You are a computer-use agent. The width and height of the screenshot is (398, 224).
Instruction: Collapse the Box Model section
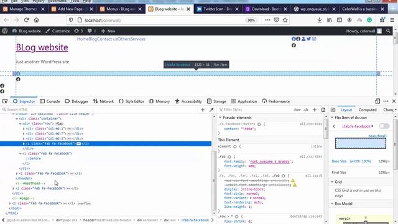click(x=332, y=203)
